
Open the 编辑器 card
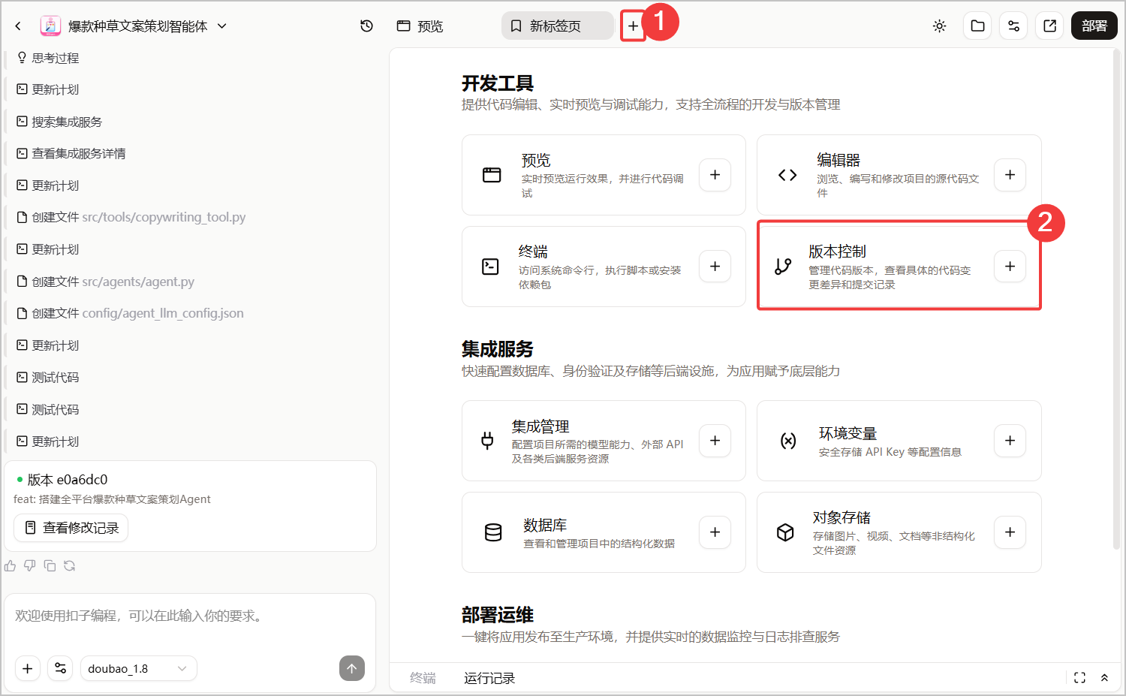[x=899, y=175]
